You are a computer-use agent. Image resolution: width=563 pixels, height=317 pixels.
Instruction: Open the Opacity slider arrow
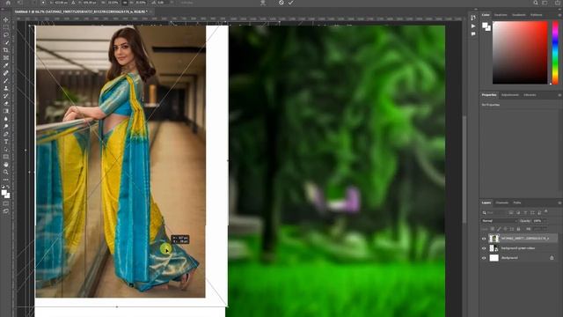pos(545,221)
